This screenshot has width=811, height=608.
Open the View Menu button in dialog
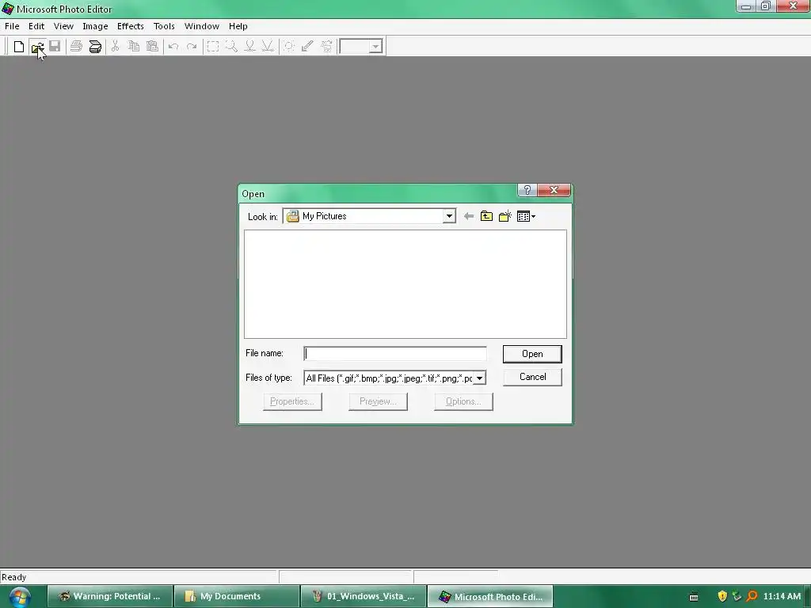point(526,216)
